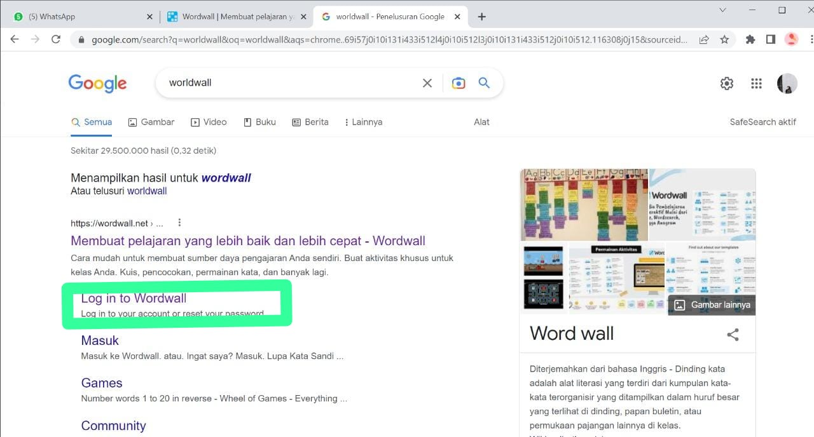Image resolution: width=814 pixels, height=437 pixels.
Task: Close the Google search tab
Action: tap(457, 17)
